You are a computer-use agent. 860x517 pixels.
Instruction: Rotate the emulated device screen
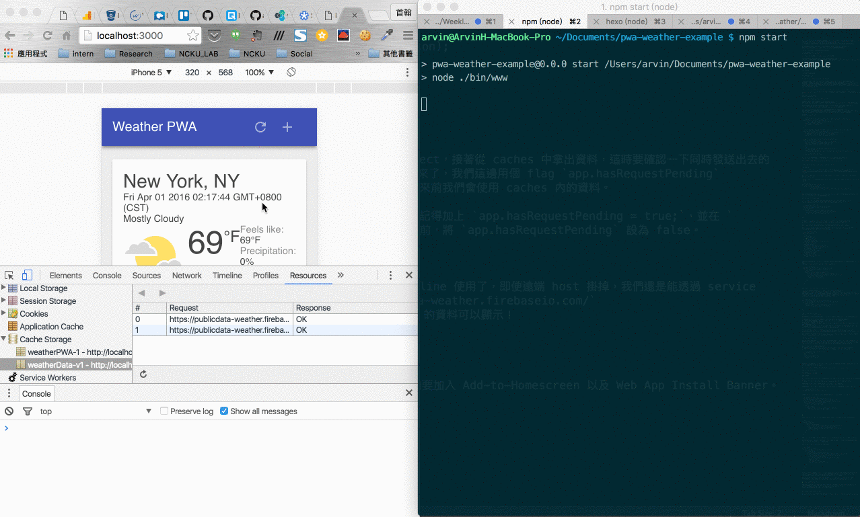coord(291,72)
